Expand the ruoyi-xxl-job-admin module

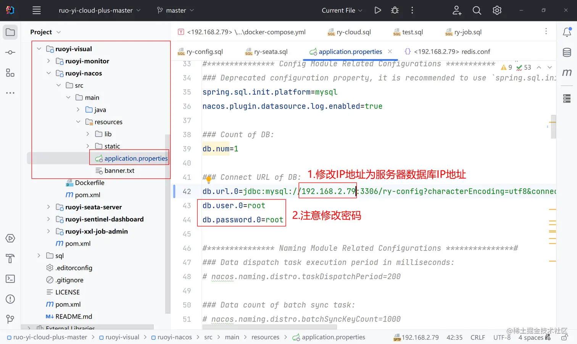48,231
